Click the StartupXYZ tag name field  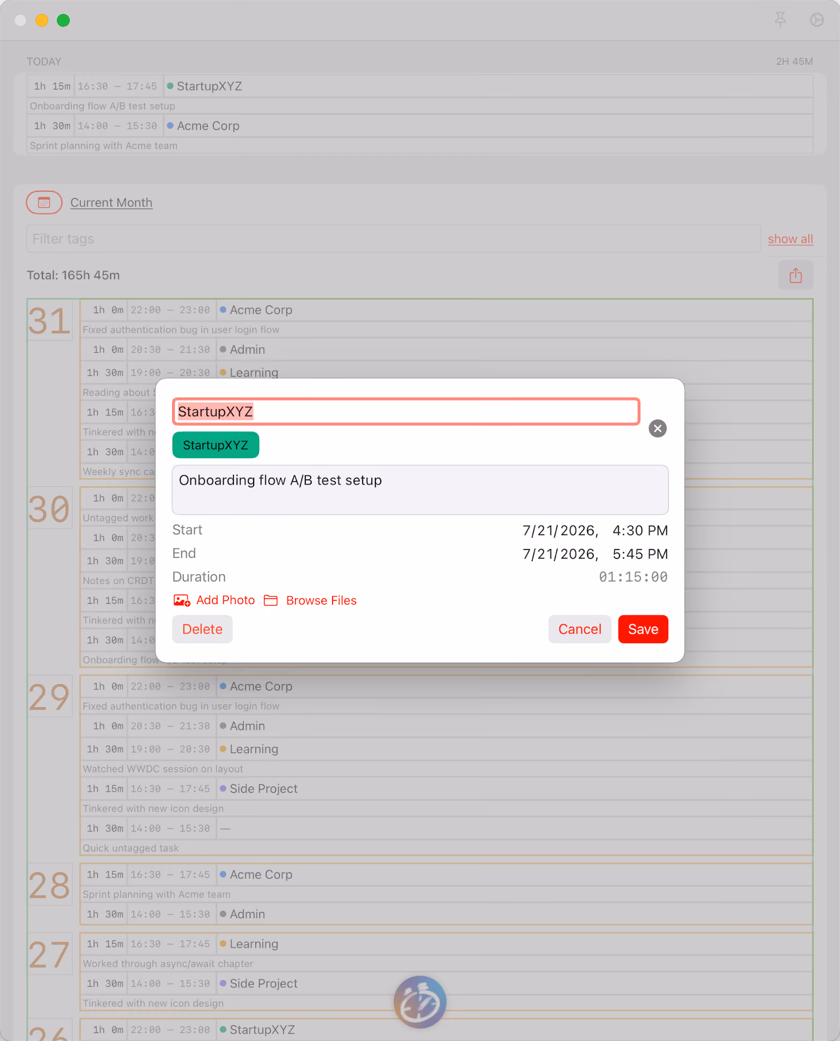[406, 412]
